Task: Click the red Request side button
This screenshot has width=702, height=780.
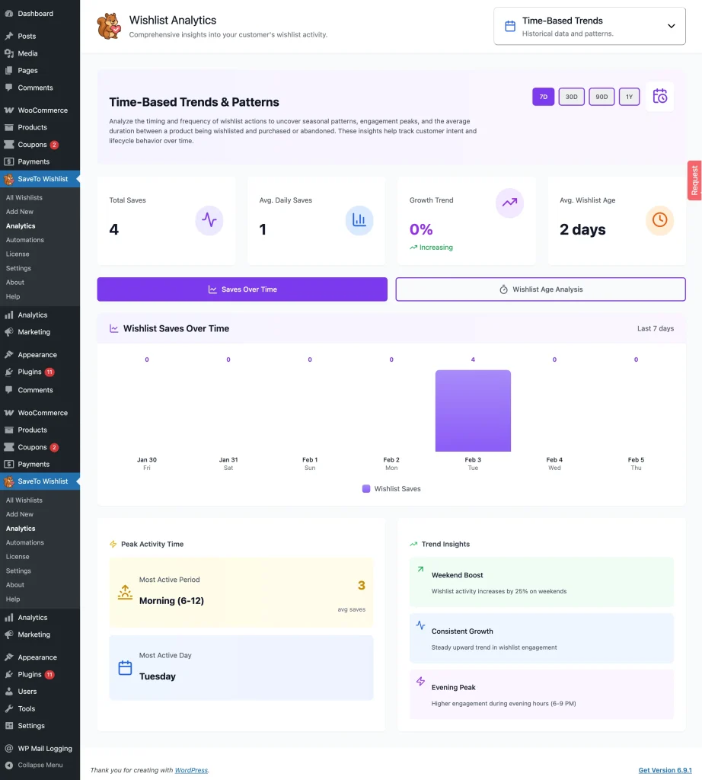Action: tap(694, 181)
